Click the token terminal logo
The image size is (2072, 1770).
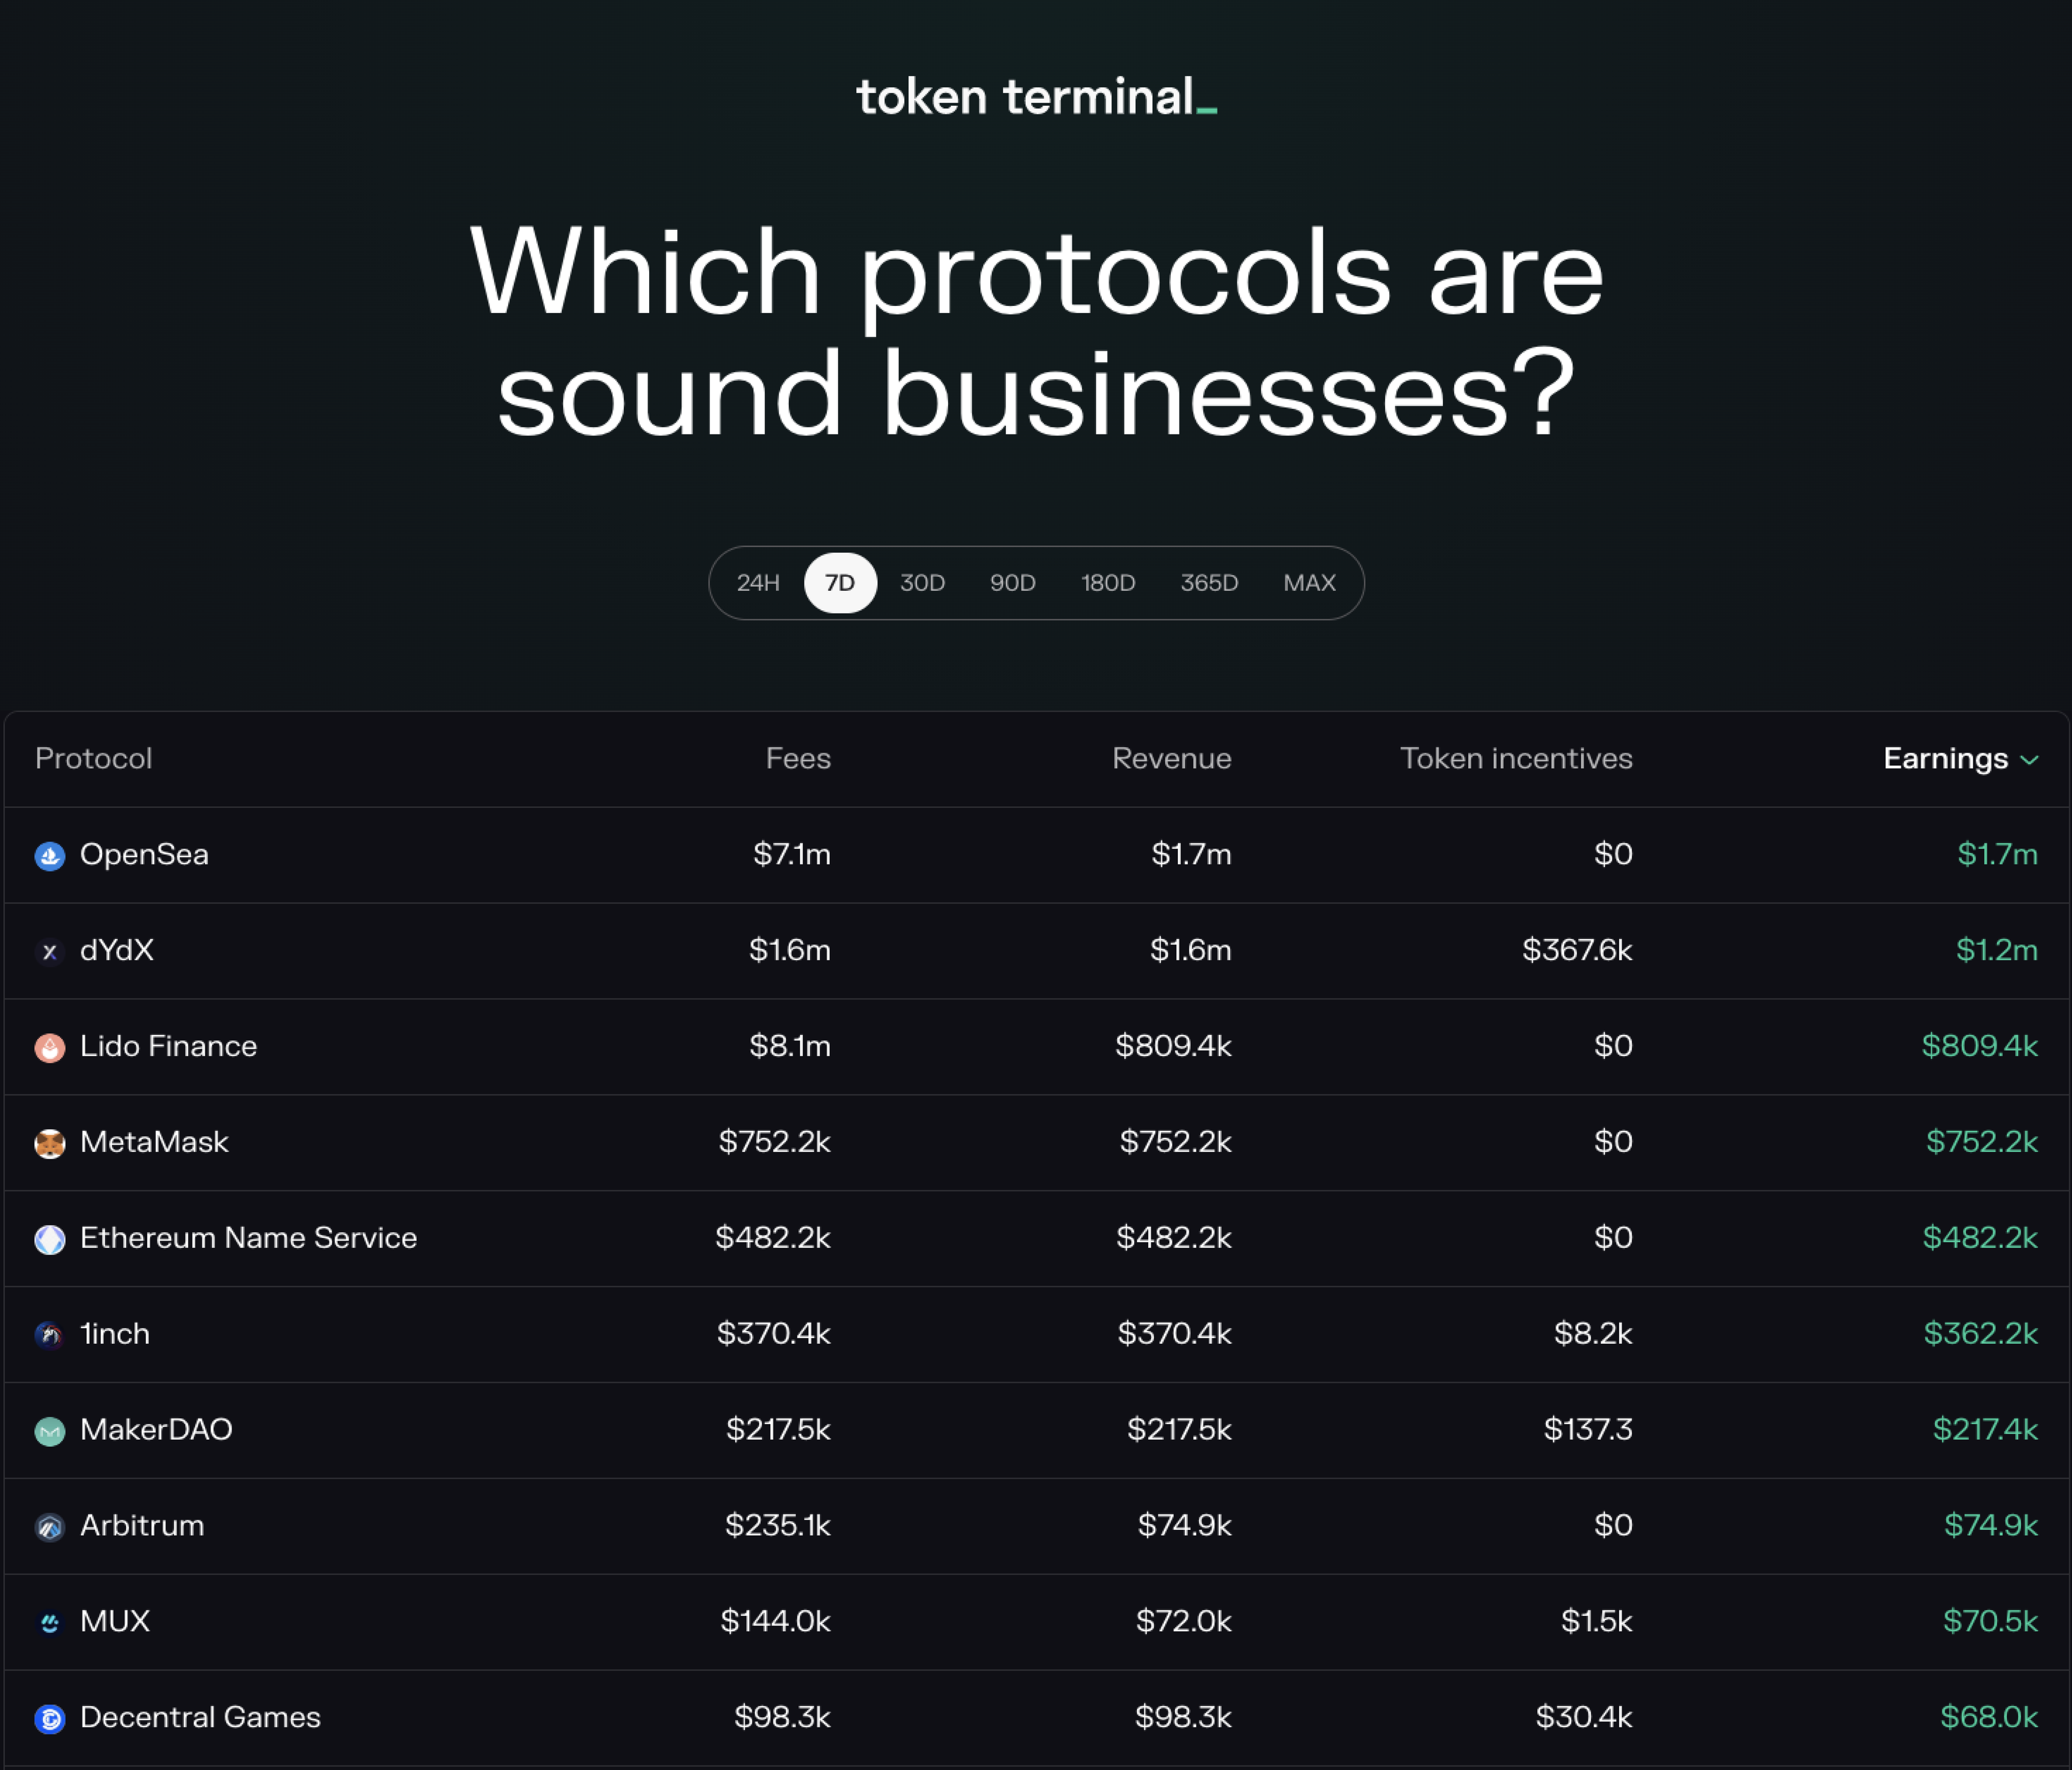1036,97
